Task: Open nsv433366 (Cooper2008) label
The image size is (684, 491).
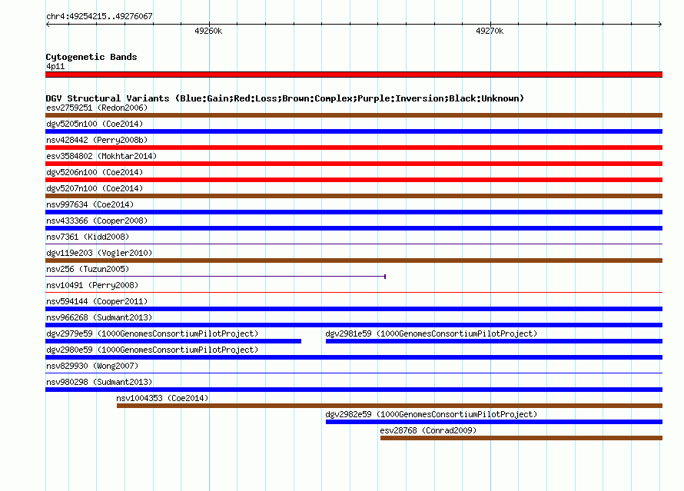Action: click(97, 221)
